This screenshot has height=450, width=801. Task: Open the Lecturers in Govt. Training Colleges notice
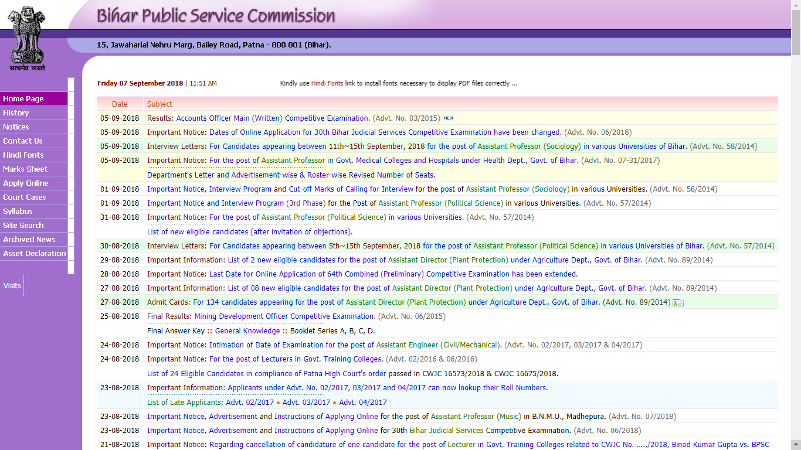pos(296,359)
